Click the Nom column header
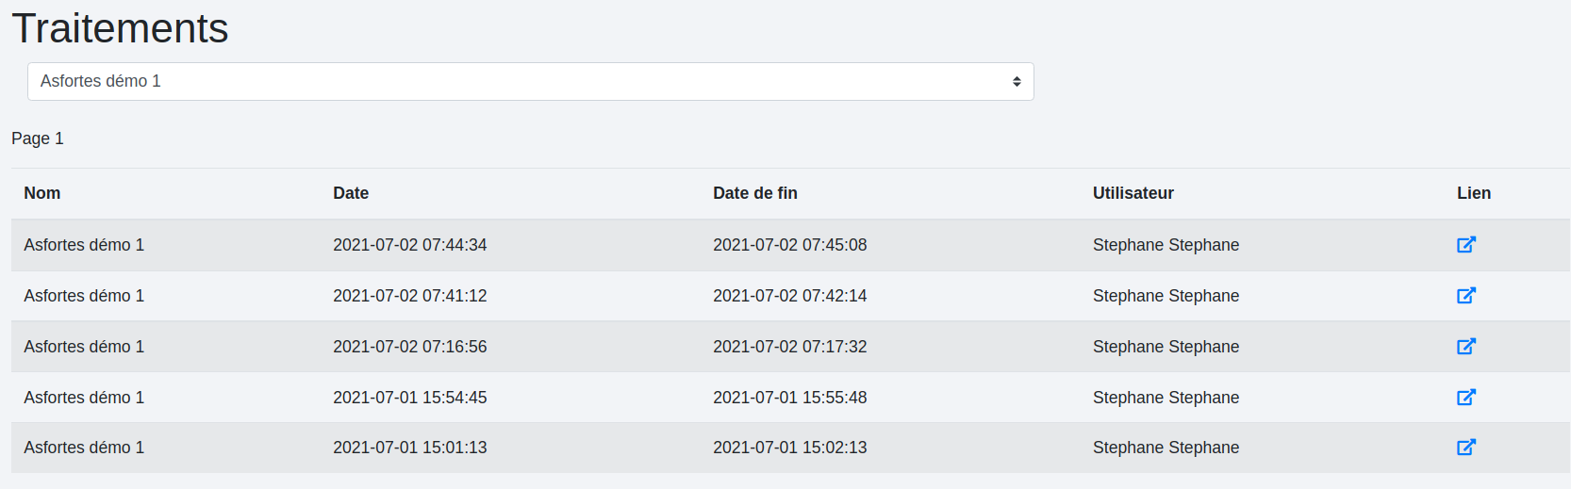Screen dimensions: 1571x489 (x=42, y=193)
